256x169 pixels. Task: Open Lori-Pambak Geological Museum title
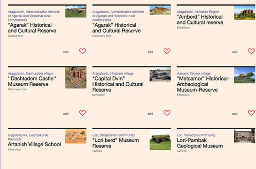coord(200,143)
